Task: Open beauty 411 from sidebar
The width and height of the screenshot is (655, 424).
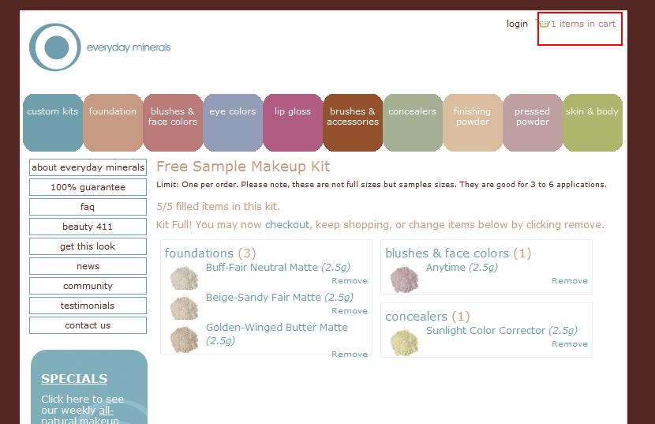Action: (x=88, y=227)
